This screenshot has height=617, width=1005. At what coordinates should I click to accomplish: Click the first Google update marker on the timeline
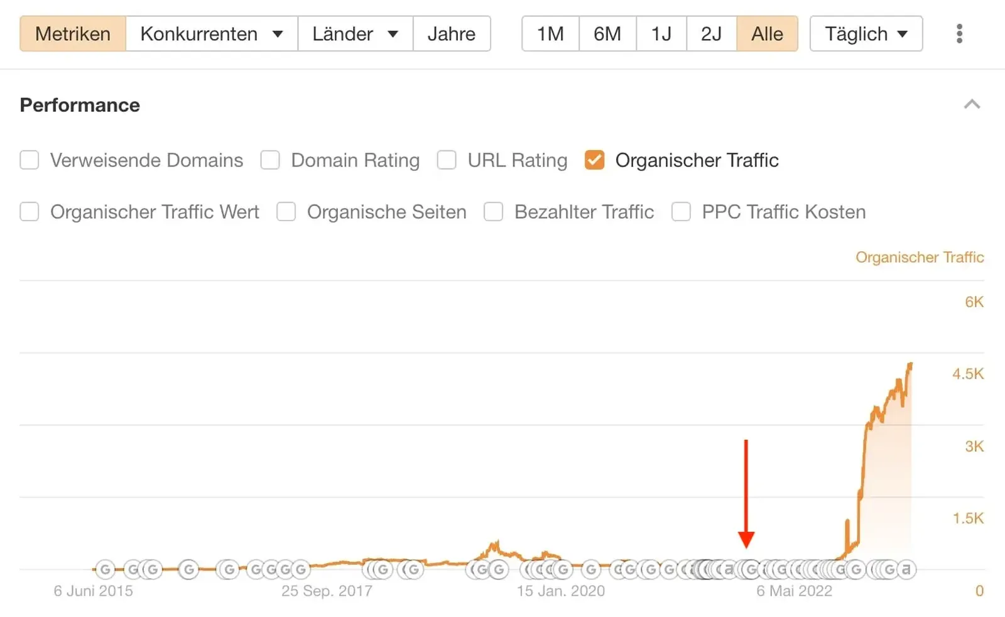coord(106,570)
